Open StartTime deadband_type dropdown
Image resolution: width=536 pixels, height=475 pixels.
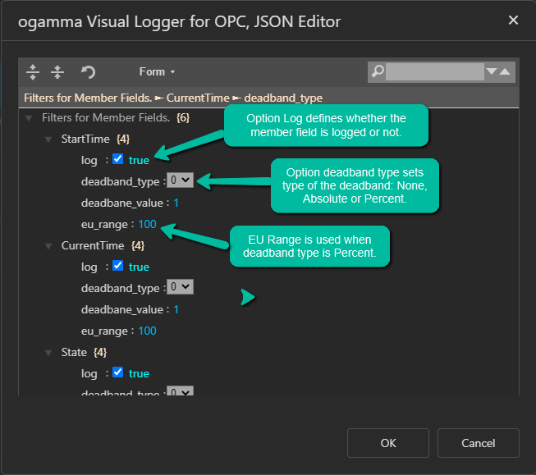(180, 180)
